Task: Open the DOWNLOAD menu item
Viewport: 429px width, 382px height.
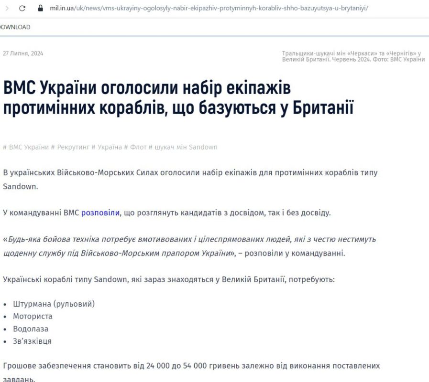Action: point(15,27)
